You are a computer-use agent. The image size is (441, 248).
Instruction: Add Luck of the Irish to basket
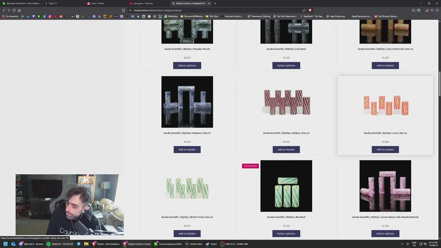385,65
